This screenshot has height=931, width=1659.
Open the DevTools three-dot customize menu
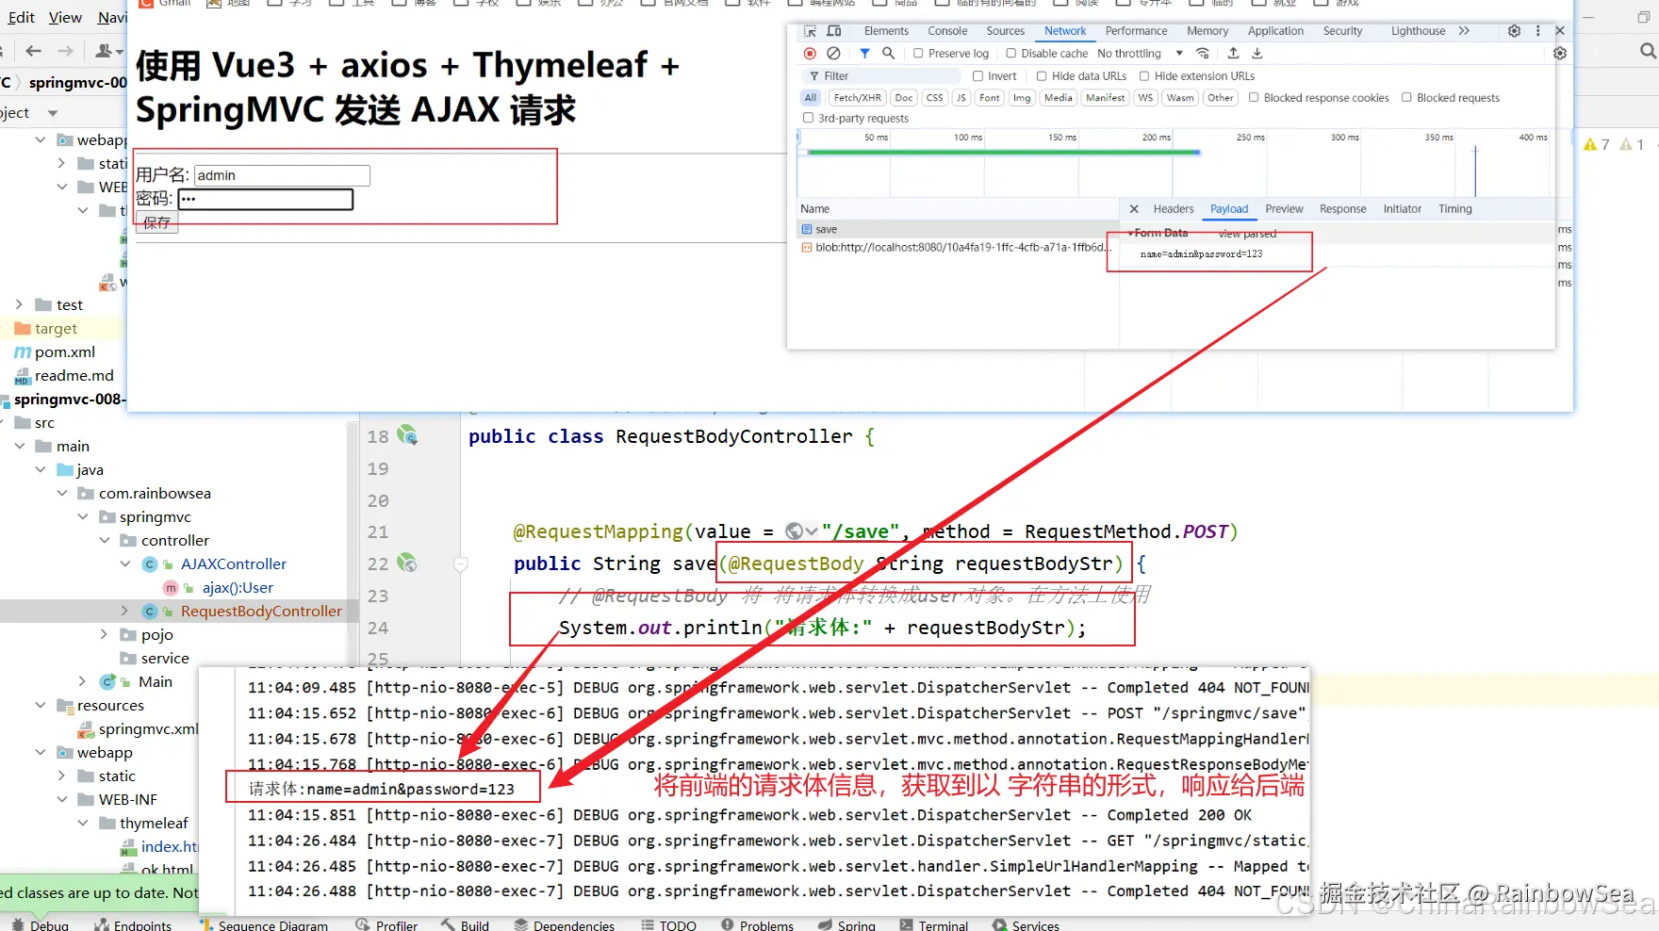1537,31
